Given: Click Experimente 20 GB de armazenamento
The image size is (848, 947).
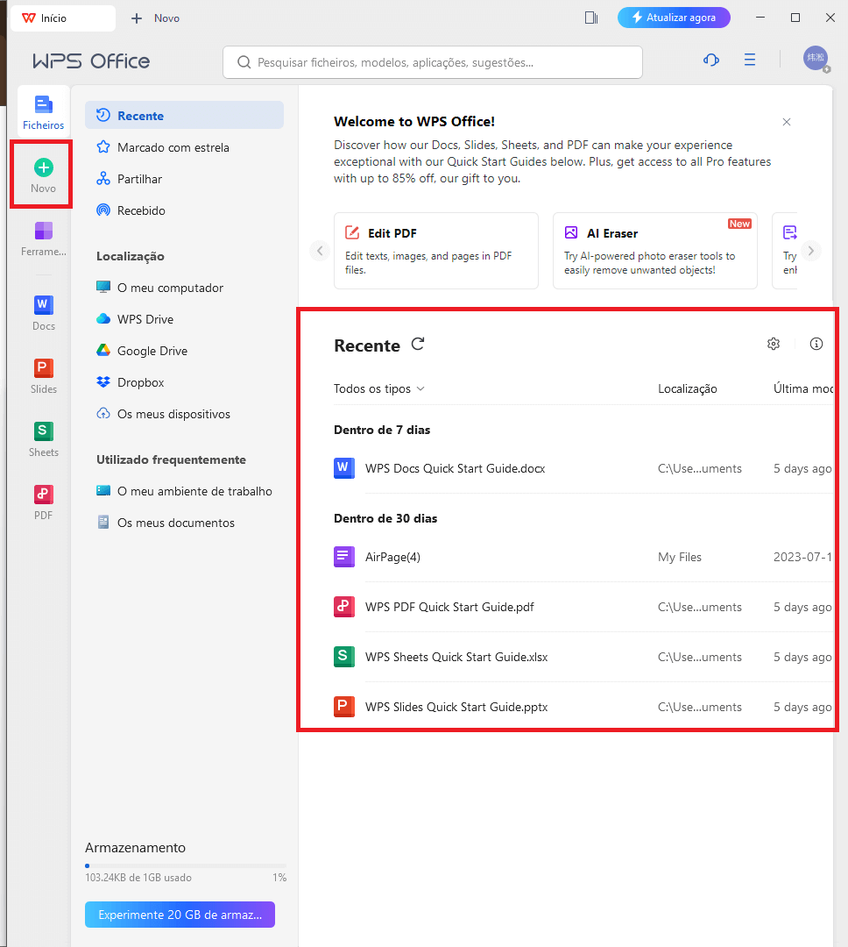Looking at the screenshot, I should click(180, 914).
